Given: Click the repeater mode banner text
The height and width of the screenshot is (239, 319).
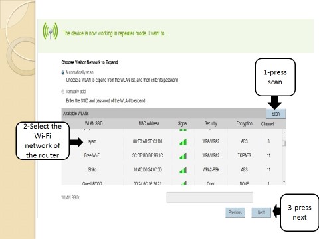Looking at the screenshot, I should 116,33.
